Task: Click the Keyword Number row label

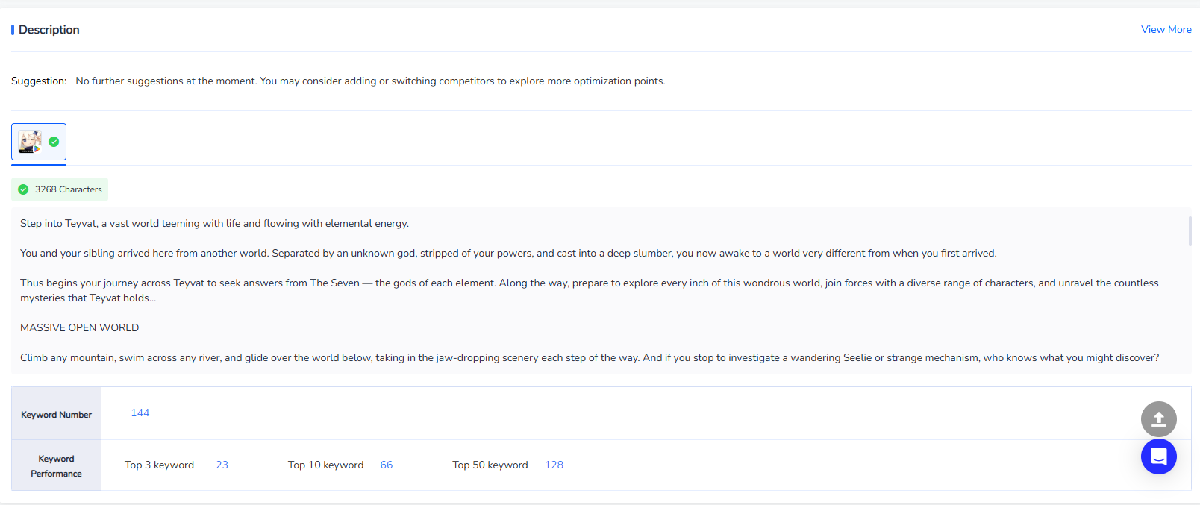Action: [56, 415]
